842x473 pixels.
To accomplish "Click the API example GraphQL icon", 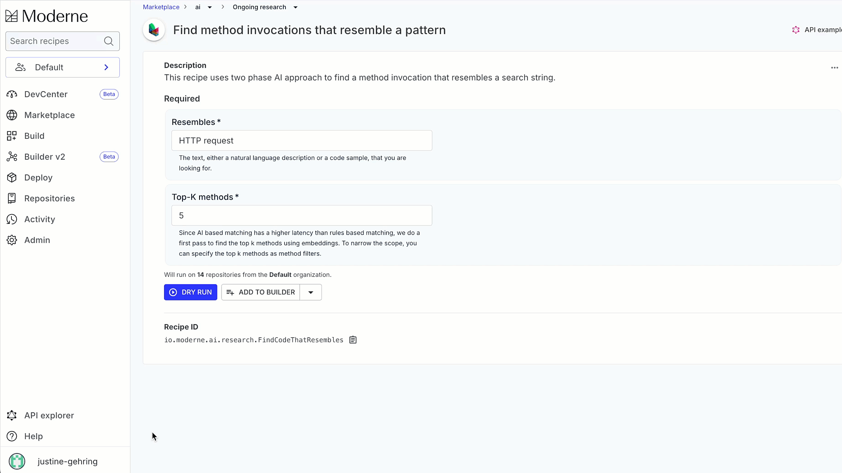I will click(x=796, y=30).
